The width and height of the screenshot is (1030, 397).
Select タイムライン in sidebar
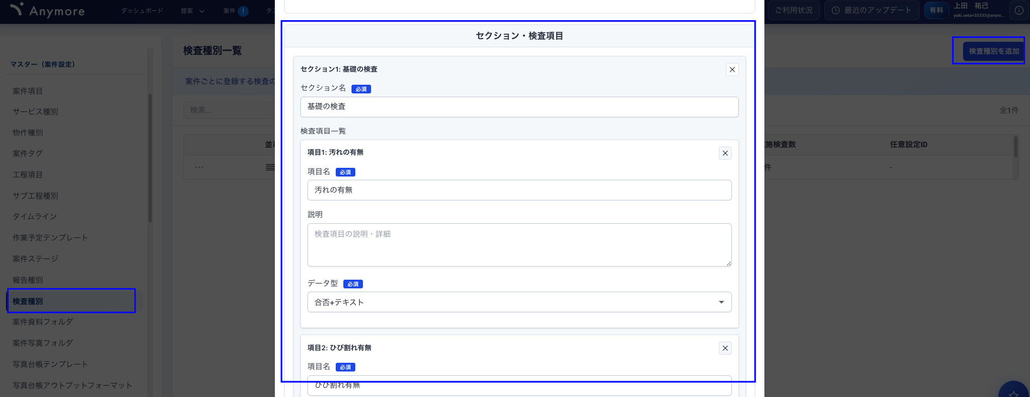35,217
